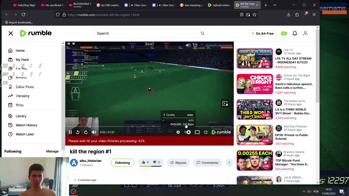Open the notifications bell

[x=295, y=33]
